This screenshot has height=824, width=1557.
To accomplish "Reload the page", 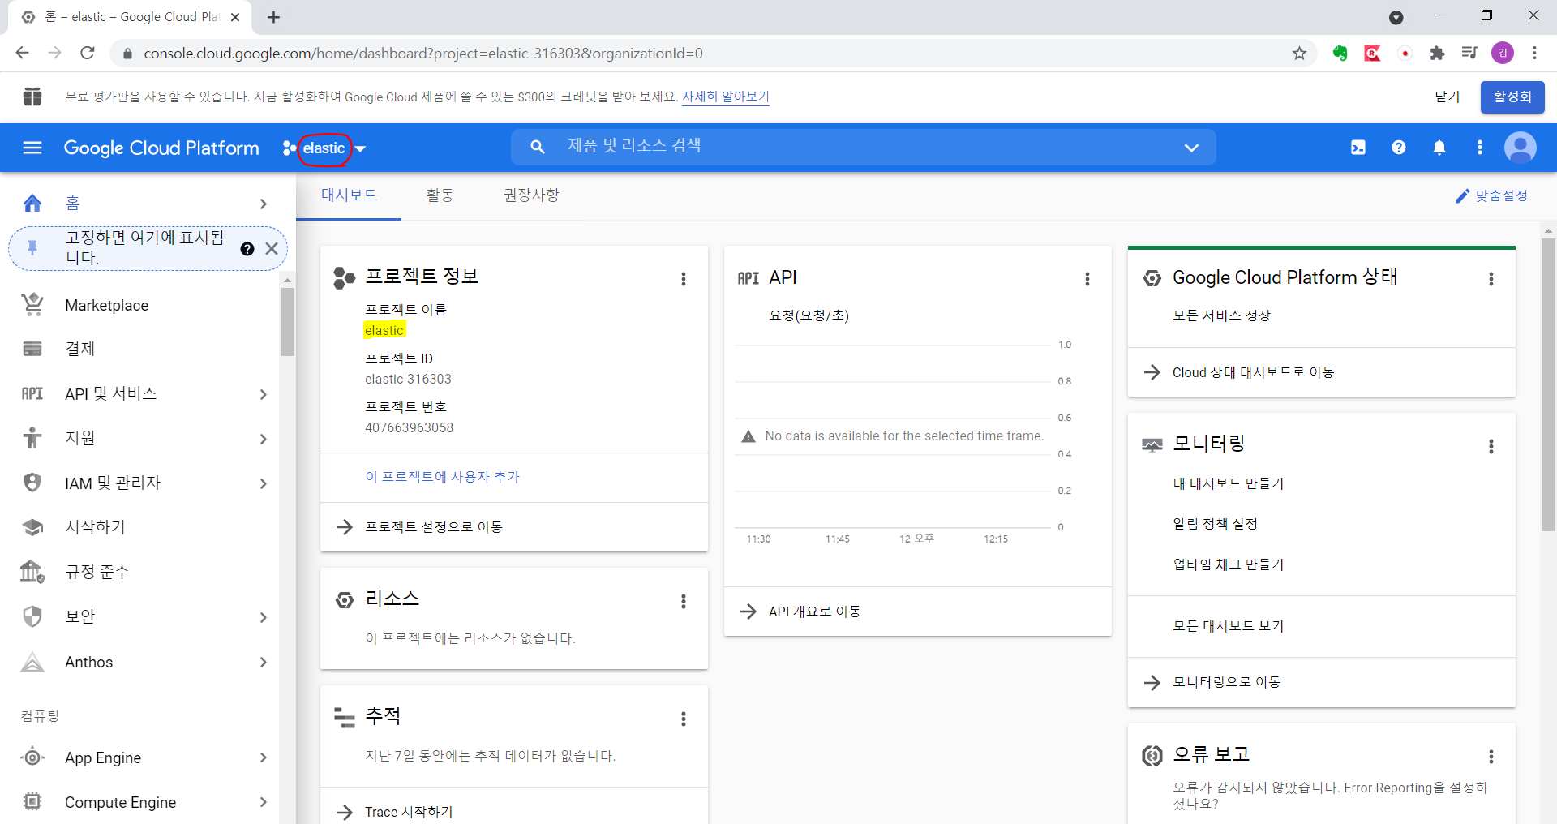I will click(x=88, y=54).
